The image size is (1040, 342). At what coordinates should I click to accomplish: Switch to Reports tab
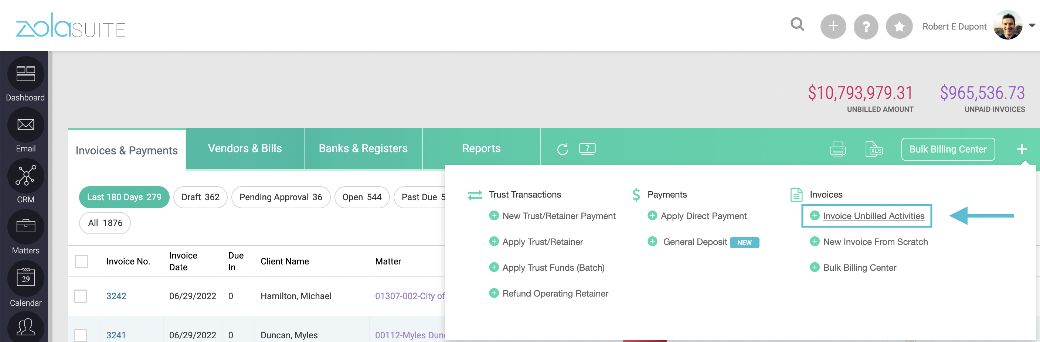(481, 148)
